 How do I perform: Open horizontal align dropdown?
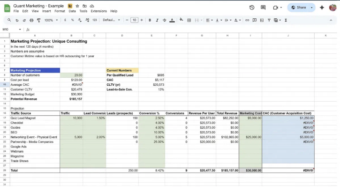(209, 20)
